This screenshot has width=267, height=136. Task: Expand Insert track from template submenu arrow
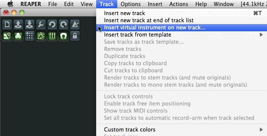pyautogui.click(x=261, y=35)
